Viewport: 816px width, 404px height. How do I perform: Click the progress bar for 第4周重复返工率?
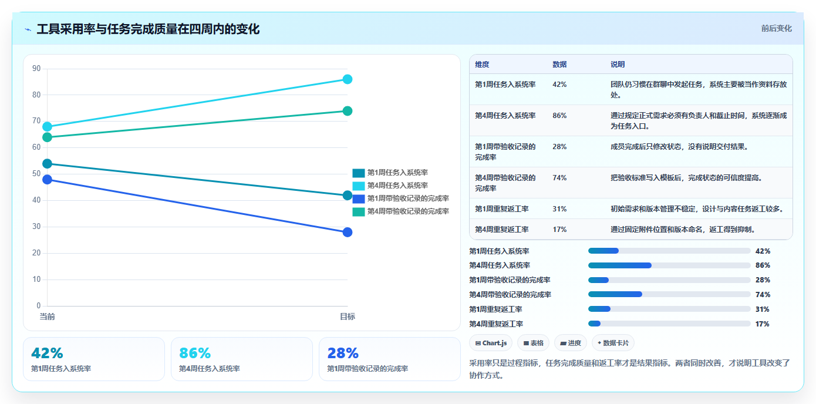point(669,324)
